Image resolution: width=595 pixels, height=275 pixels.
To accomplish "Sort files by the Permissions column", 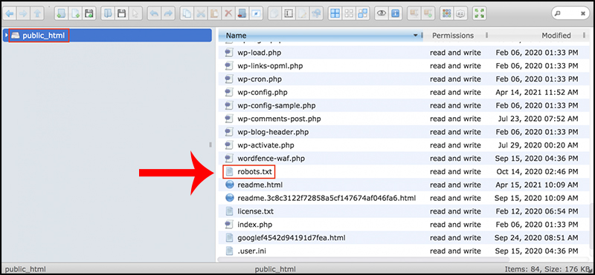I will point(453,36).
